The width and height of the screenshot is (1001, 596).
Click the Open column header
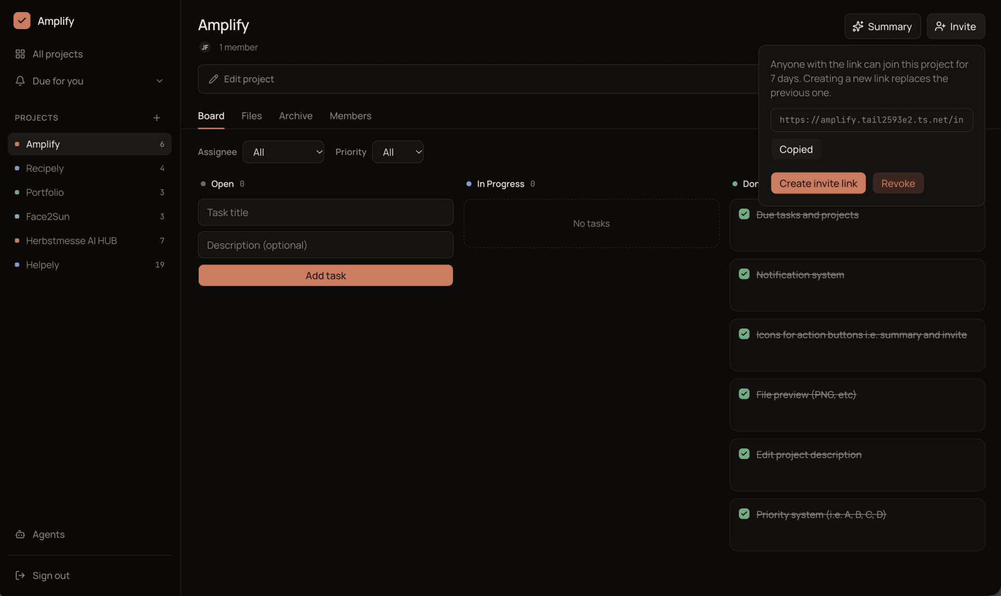point(223,184)
